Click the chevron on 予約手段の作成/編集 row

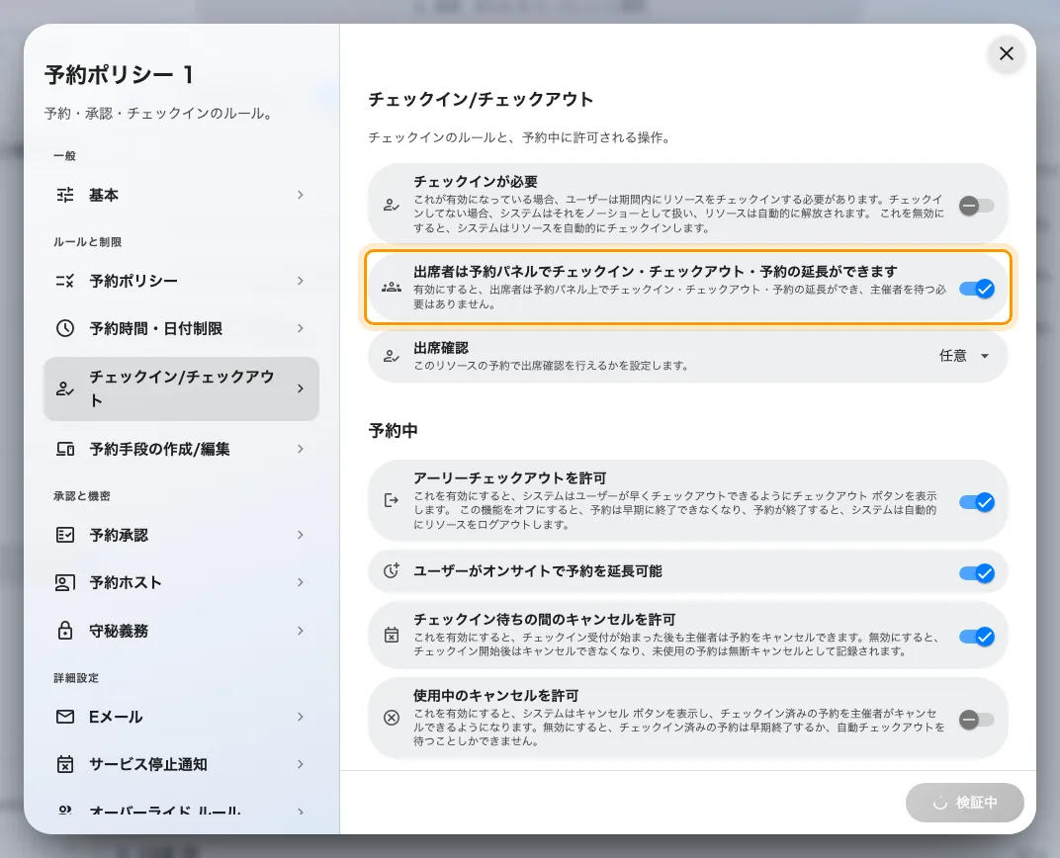pos(301,450)
